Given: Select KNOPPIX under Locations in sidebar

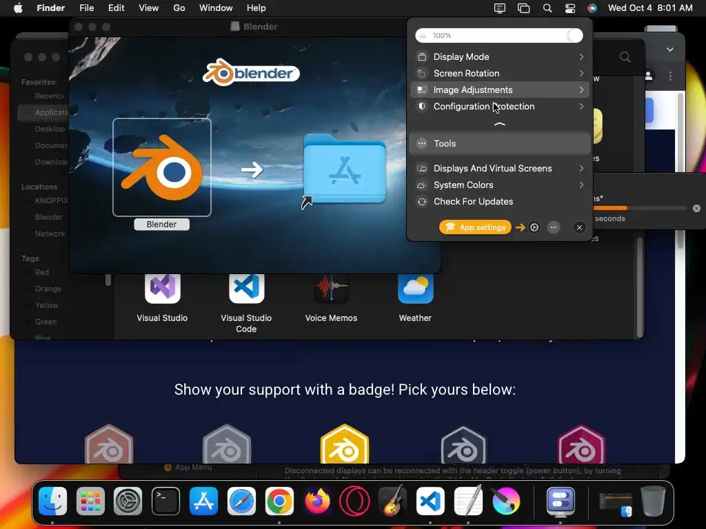Looking at the screenshot, I should [x=51, y=200].
